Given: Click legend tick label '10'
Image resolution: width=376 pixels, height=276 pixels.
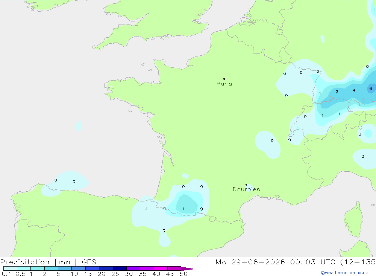Looking at the screenshot, I should (x=74, y=274).
